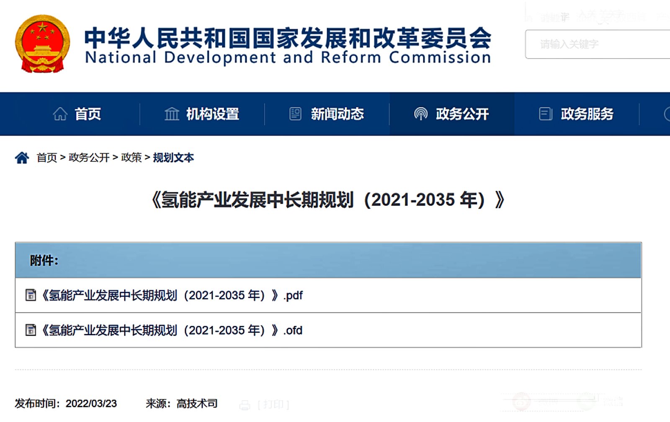670x422 pixels.
Task: Click the national emblem logo
Action: (42, 44)
